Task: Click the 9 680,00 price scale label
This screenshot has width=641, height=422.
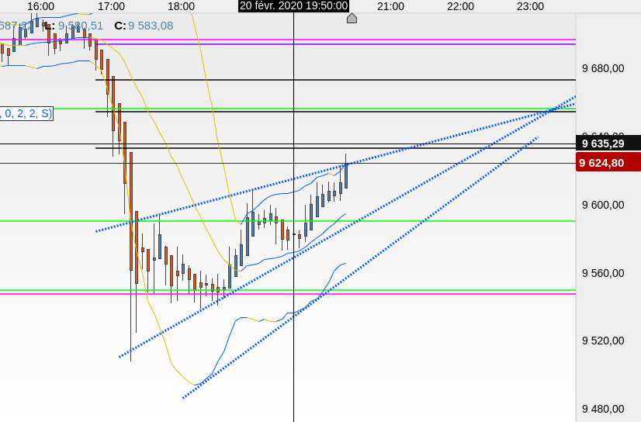Action: point(603,68)
